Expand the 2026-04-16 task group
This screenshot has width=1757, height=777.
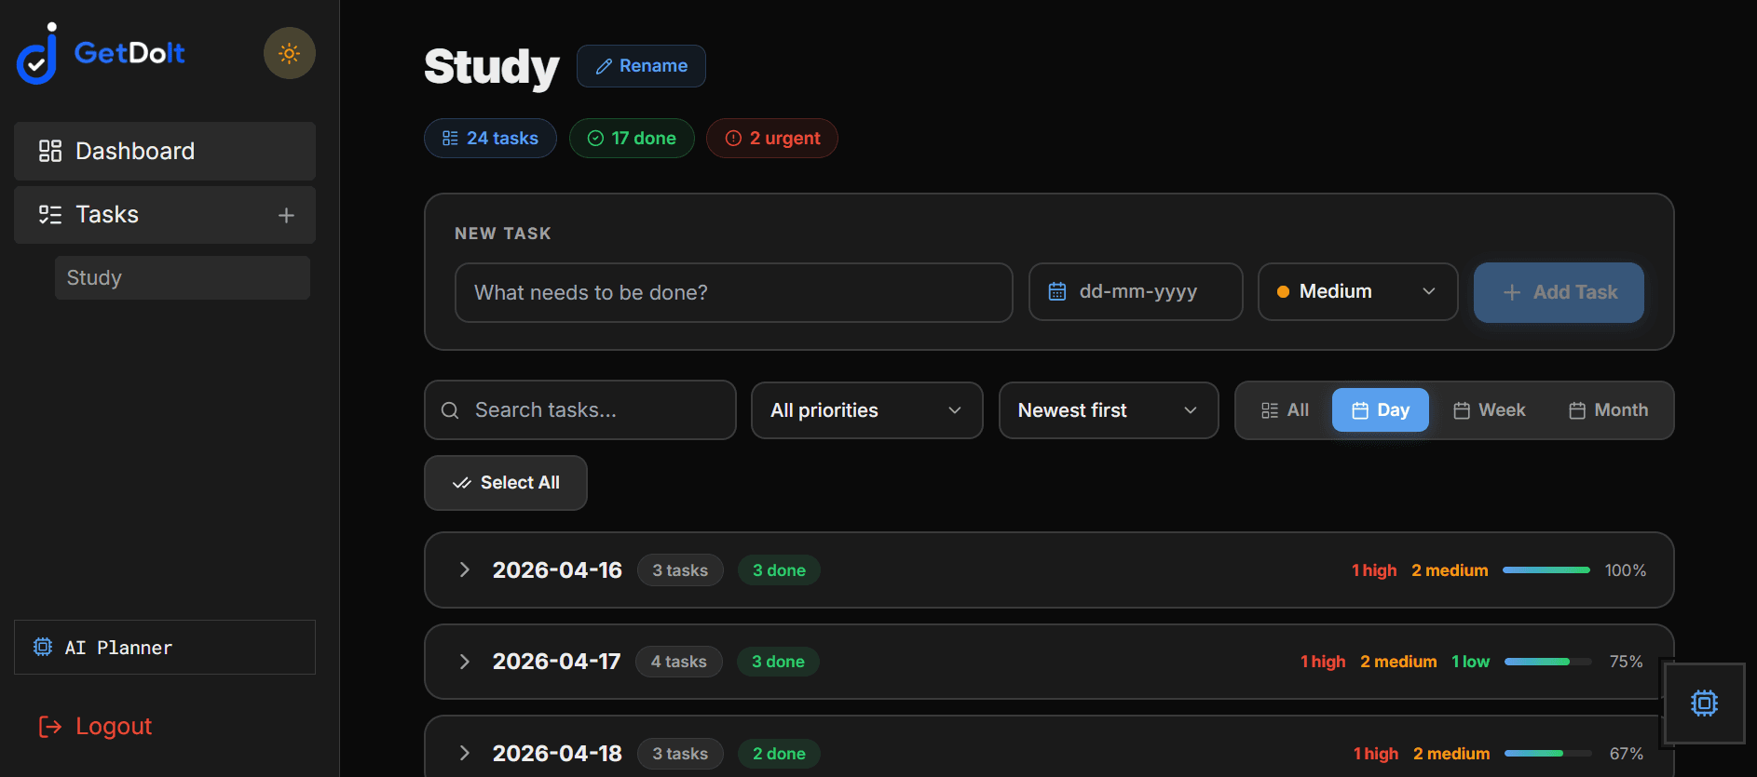pyautogui.click(x=464, y=569)
